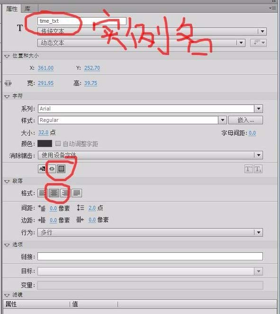280x314 pixels.
Task: Toggle superscript button
Action: tap(248, 169)
